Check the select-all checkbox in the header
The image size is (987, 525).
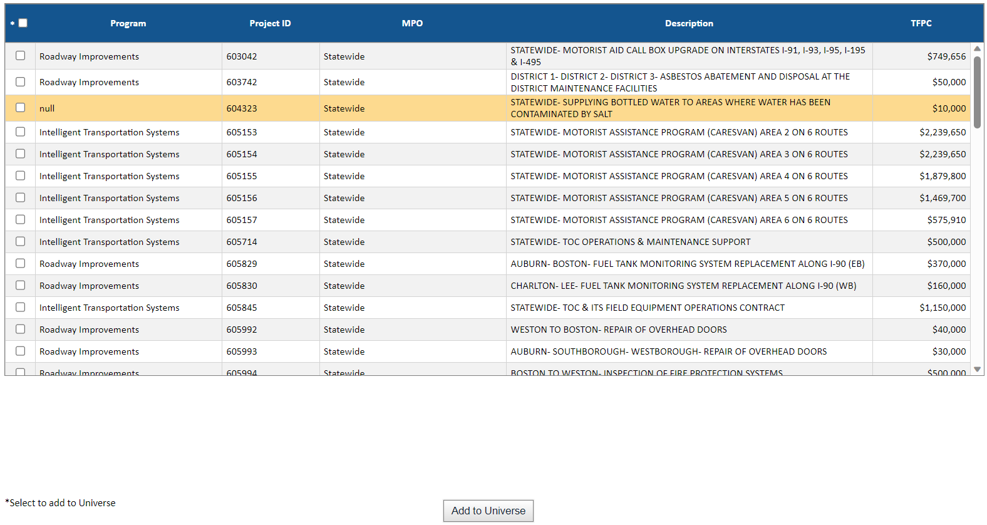23,23
